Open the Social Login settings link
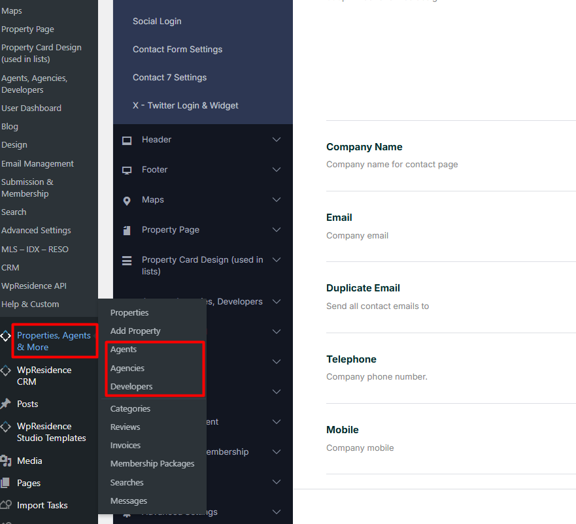This screenshot has height=524, width=576. point(157,22)
